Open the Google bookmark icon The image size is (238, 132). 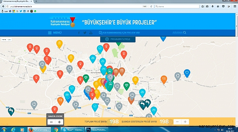point(17,11)
